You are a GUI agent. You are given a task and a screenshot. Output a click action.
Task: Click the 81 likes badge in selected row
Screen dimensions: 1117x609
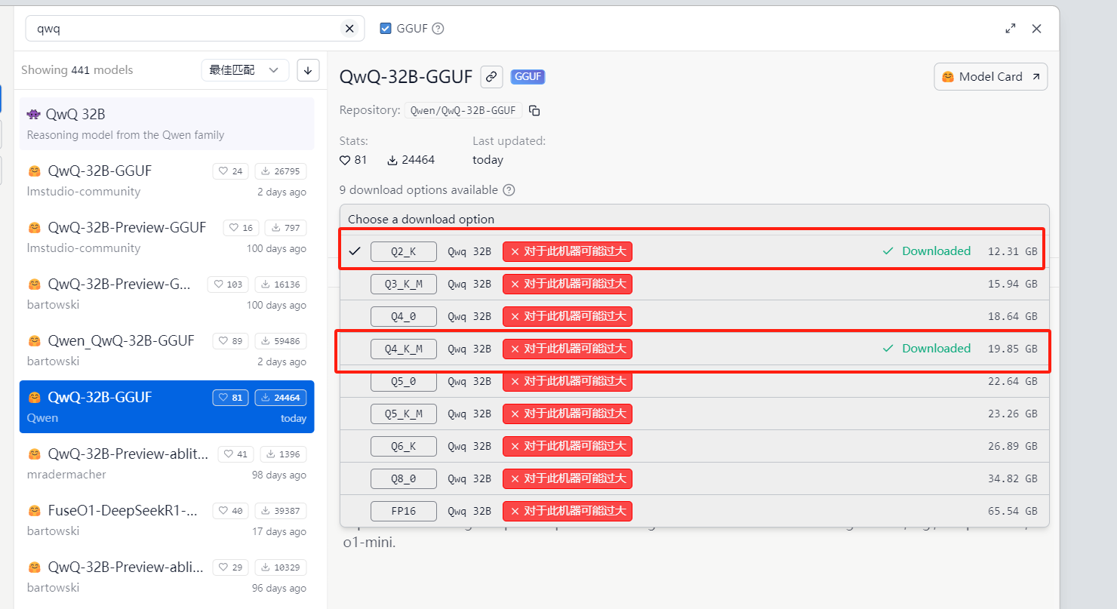click(230, 398)
